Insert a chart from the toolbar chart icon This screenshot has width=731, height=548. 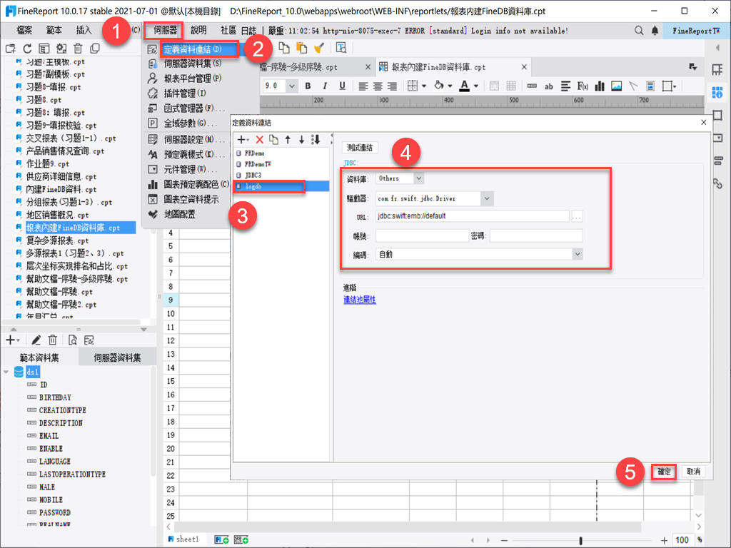(600, 86)
